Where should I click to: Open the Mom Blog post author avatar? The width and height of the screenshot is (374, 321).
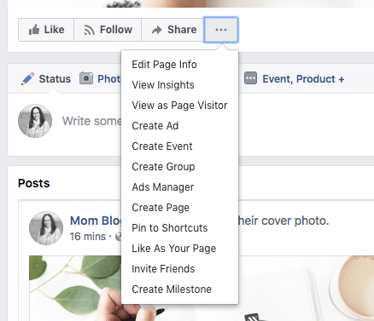(46, 228)
